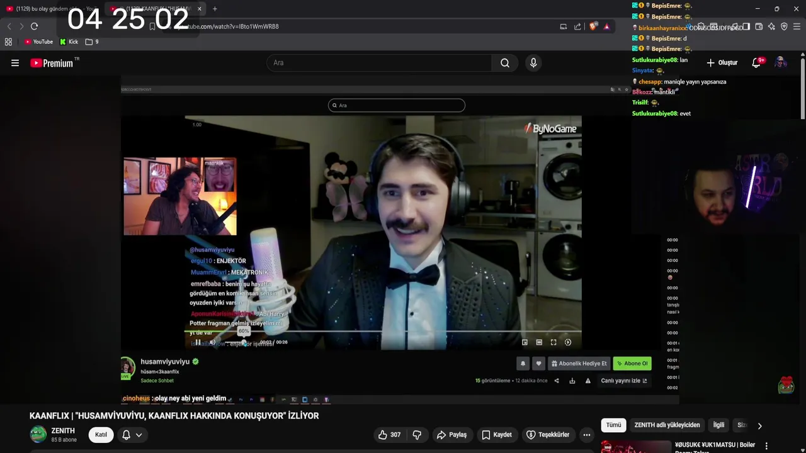Open the Brave Shields lion icon

click(x=593, y=26)
